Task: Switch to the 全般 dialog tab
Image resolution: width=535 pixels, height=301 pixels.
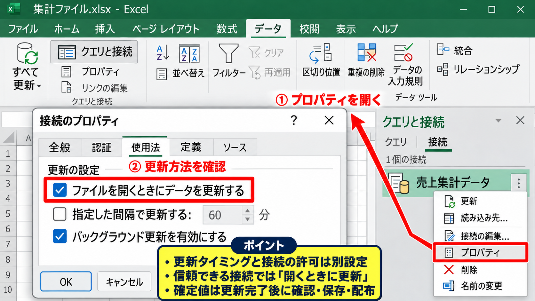Action: 60,147
